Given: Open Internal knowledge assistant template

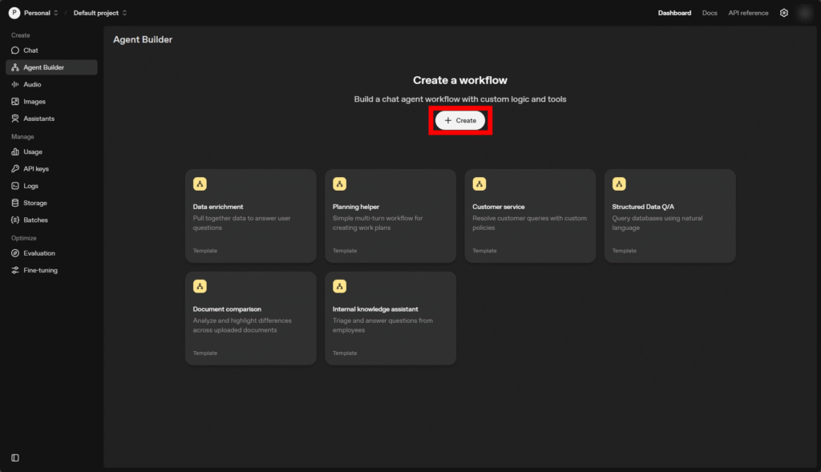Looking at the screenshot, I should pyautogui.click(x=390, y=318).
